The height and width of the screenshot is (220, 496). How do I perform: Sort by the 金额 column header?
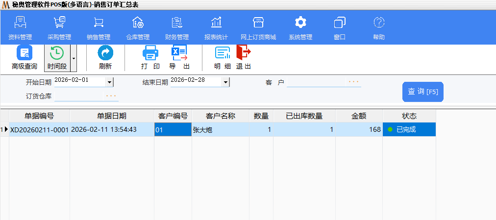(x=359, y=116)
